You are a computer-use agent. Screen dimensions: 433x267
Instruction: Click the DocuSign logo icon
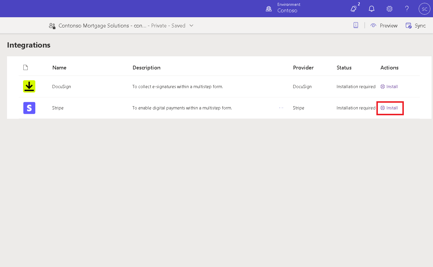point(29,86)
